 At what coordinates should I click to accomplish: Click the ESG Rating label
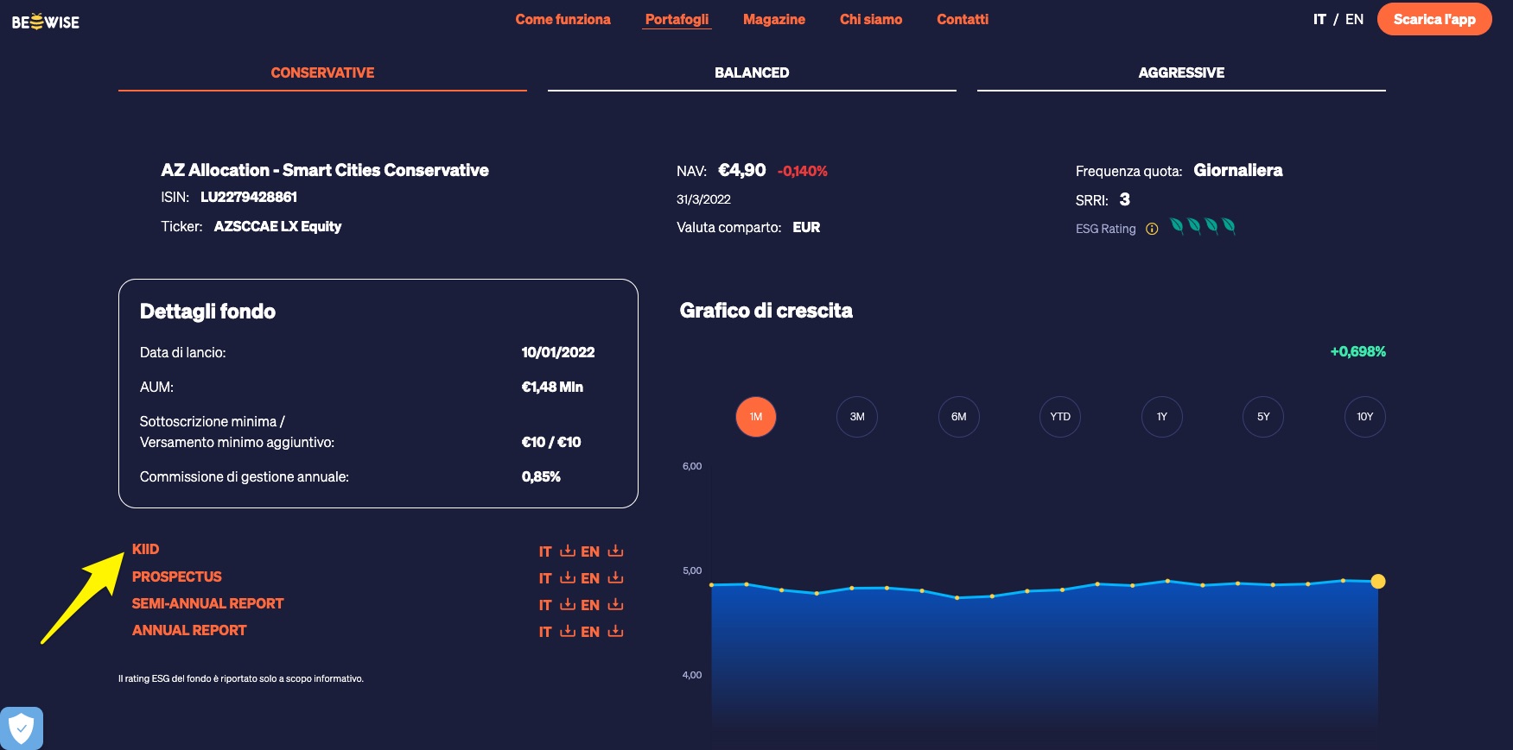pyautogui.click(x=1105, y=229)
